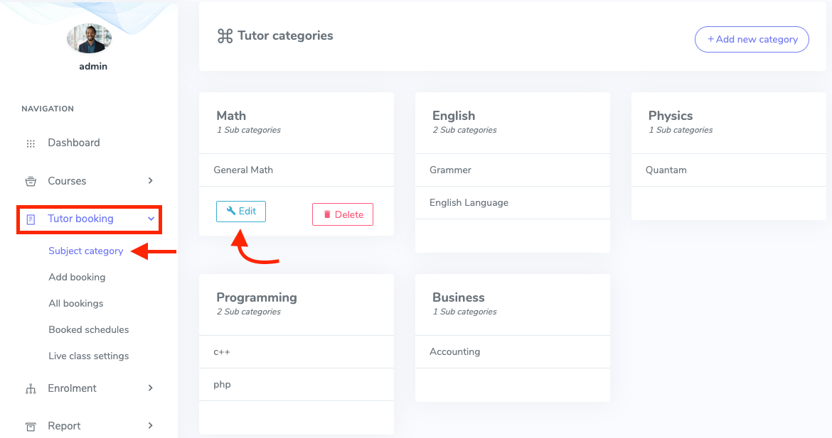Click the Report icon in sidebar
This screenshot has height=438, width=832.
(31, 426)
